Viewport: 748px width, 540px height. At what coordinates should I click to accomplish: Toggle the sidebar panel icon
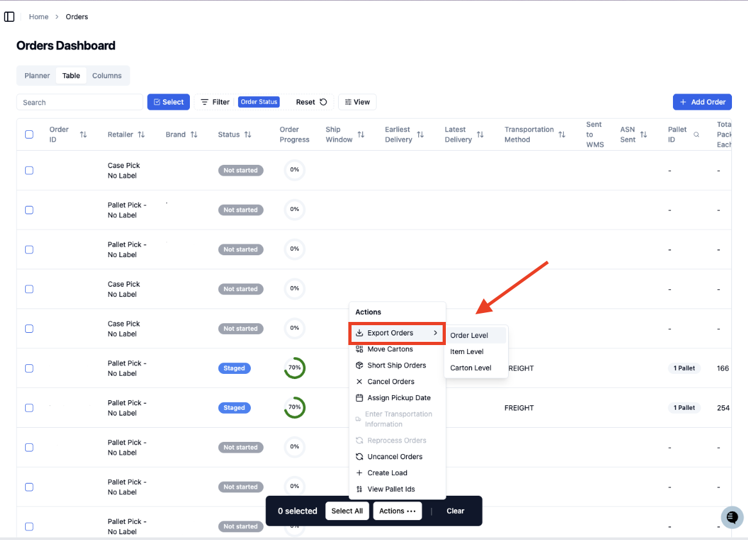pos(9,17)
